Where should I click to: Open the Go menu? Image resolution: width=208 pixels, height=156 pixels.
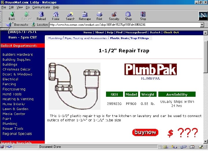tap(28, 7)
